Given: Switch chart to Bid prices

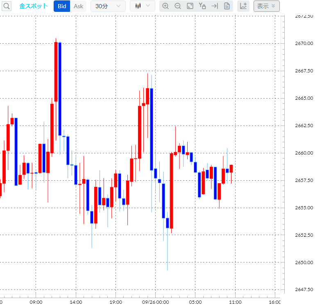Looking at the screenshot, I should (x=62, y=6).
